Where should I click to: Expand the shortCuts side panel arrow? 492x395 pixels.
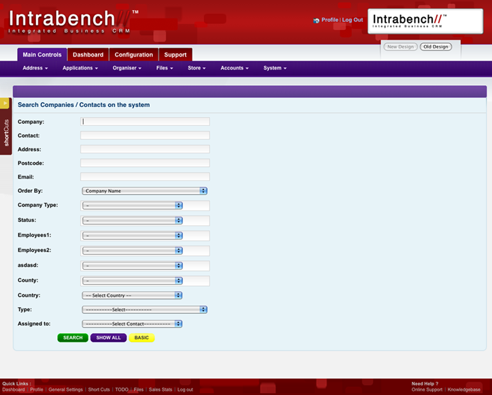[5, 103]
